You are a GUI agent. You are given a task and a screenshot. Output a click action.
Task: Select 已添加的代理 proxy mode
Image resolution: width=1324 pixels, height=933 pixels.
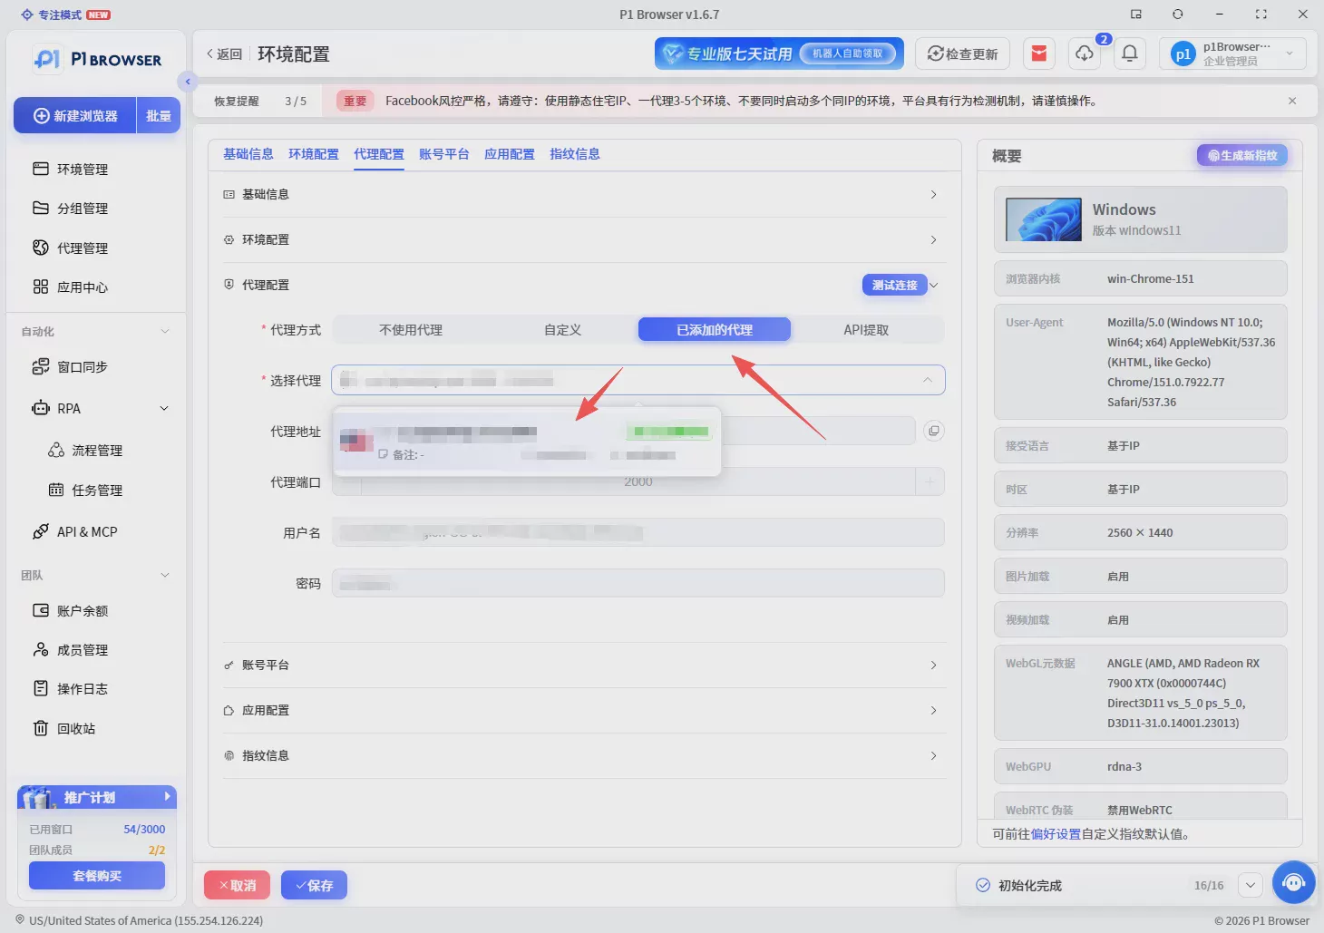coord(715,330)
